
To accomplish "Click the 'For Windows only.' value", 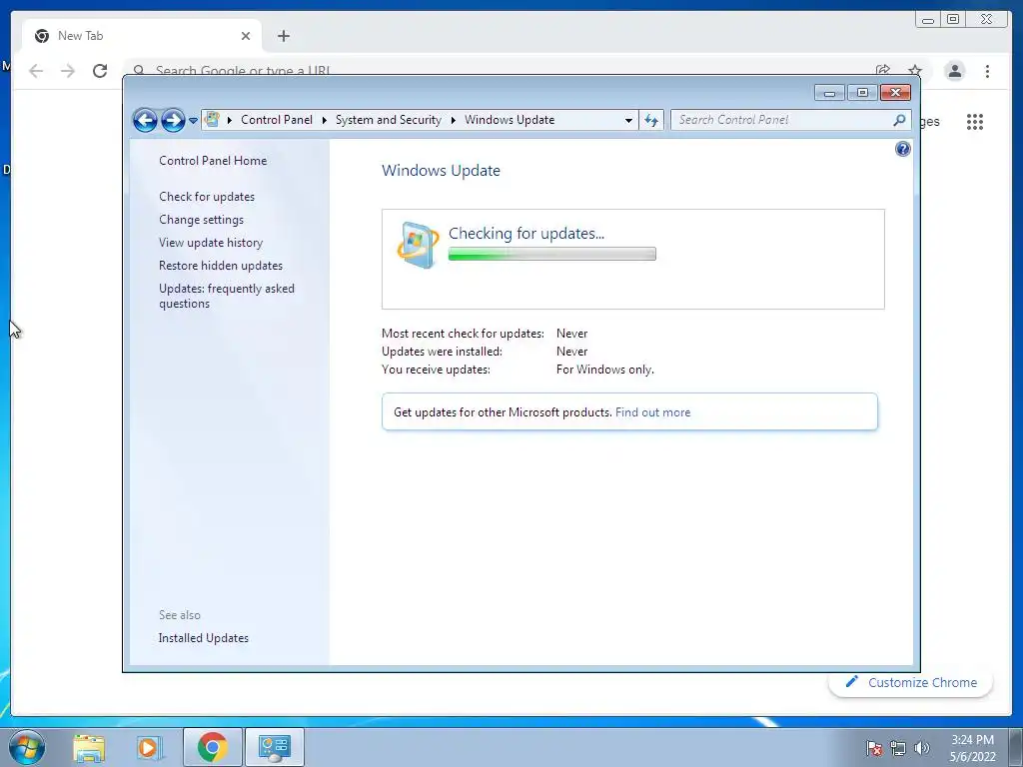I will (604, 370).
